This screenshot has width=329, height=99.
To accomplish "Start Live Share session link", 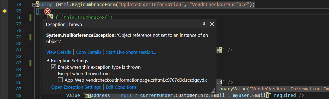I will click(x=131, y=52).
